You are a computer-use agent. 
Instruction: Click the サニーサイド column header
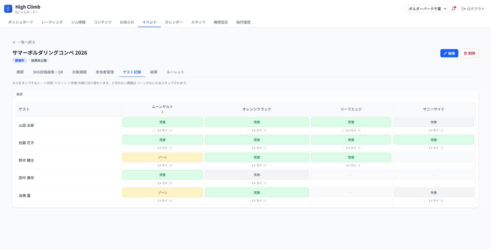click(x=434, y=109)
